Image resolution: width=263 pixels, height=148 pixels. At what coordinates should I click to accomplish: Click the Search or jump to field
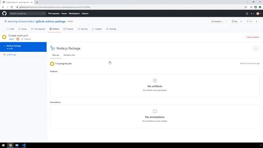(x=28, y=14)
